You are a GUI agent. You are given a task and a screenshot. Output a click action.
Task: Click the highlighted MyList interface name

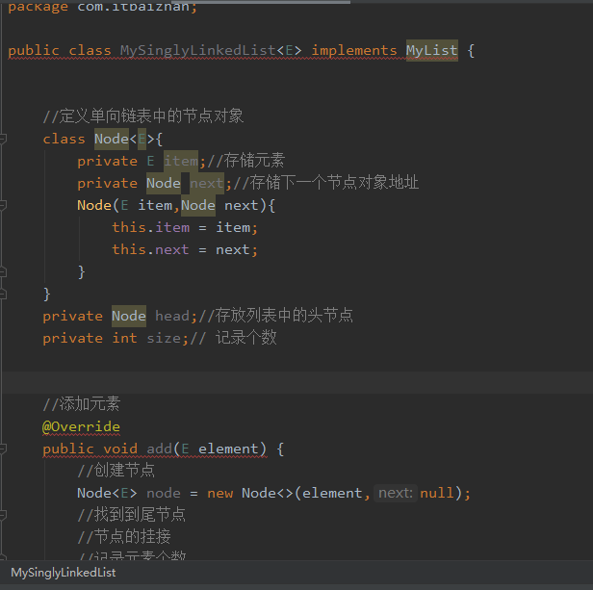pos(432,50)
